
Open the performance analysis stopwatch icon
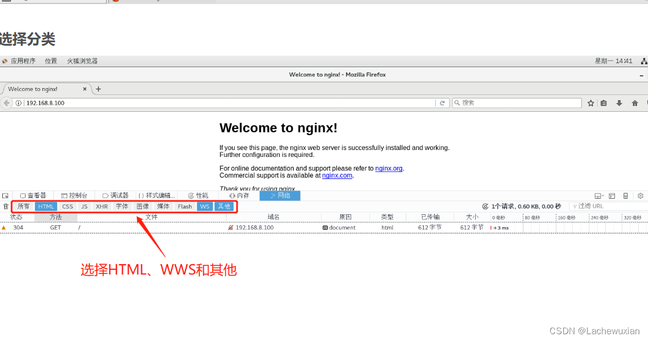pyautogui.click(x=485, y=206)
